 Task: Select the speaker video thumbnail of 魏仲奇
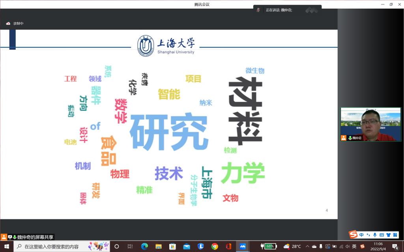pyautogui.click(x=370, y=124)
